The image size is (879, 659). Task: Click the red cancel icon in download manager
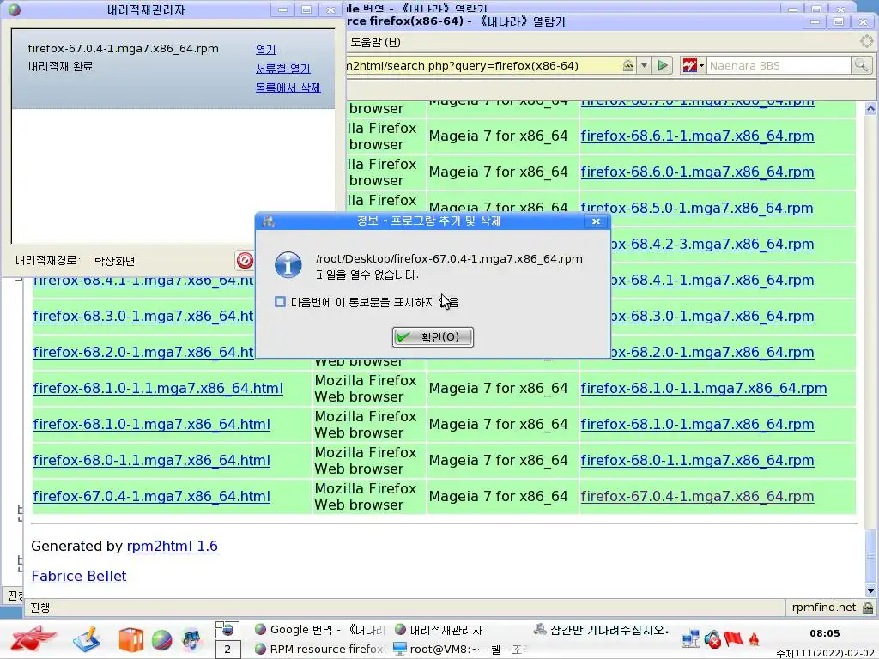(245, 261)
